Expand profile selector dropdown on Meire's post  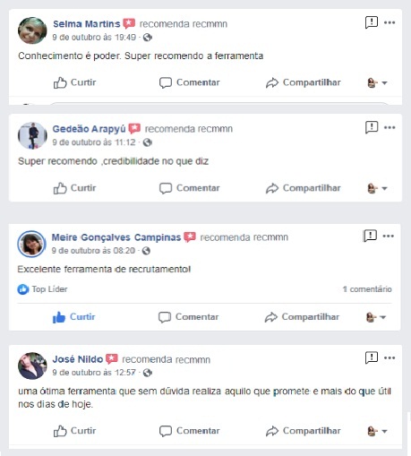coord(376,317)
